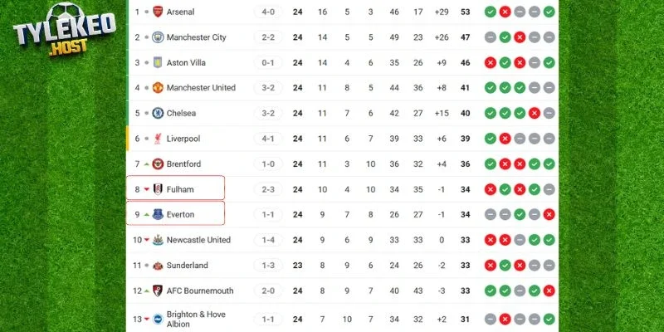Click the Sunderland club crest

159,266
